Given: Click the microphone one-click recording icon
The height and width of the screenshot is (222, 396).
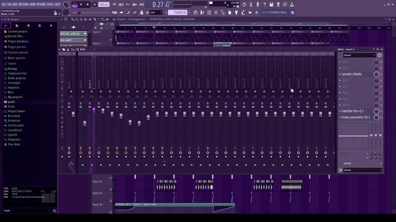Looking at the screenshot, I should pos(257,4).
